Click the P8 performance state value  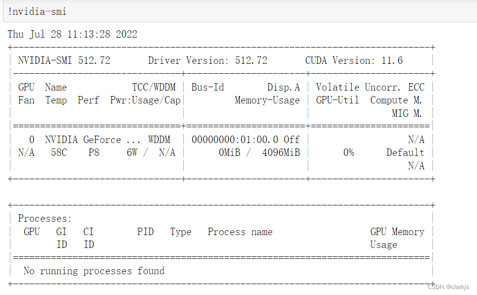point(94,152)
